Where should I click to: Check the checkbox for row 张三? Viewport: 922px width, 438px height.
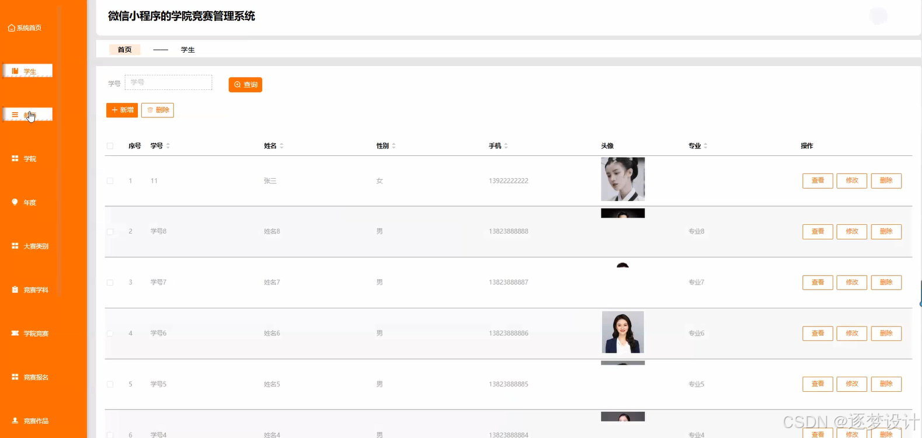(x=110, y=181)
